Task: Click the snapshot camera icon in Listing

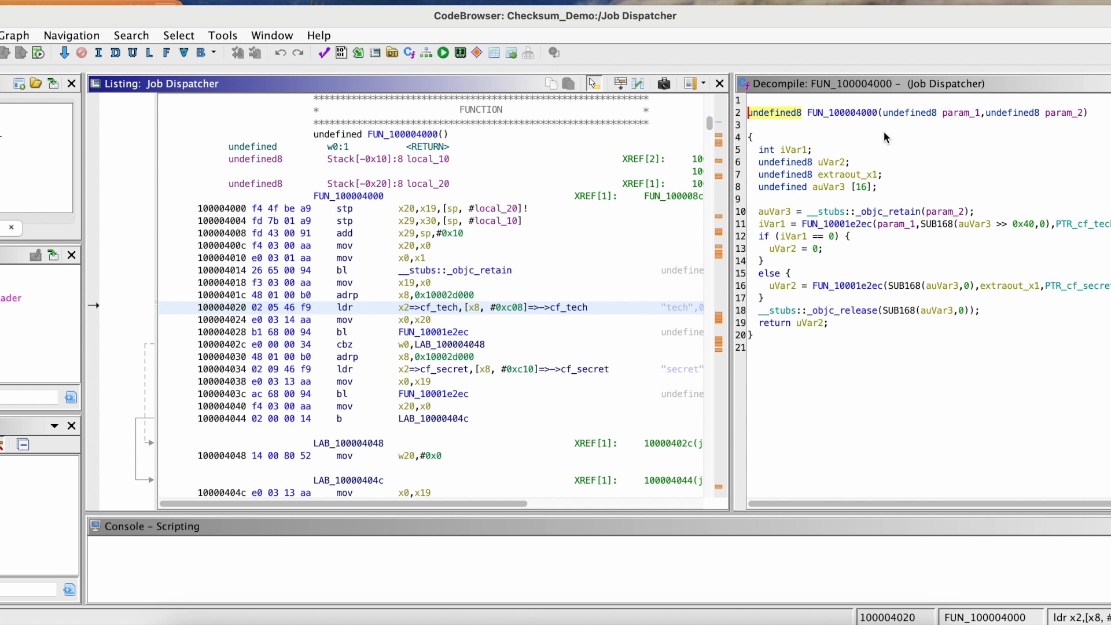Action: click(x=664, y=83)
